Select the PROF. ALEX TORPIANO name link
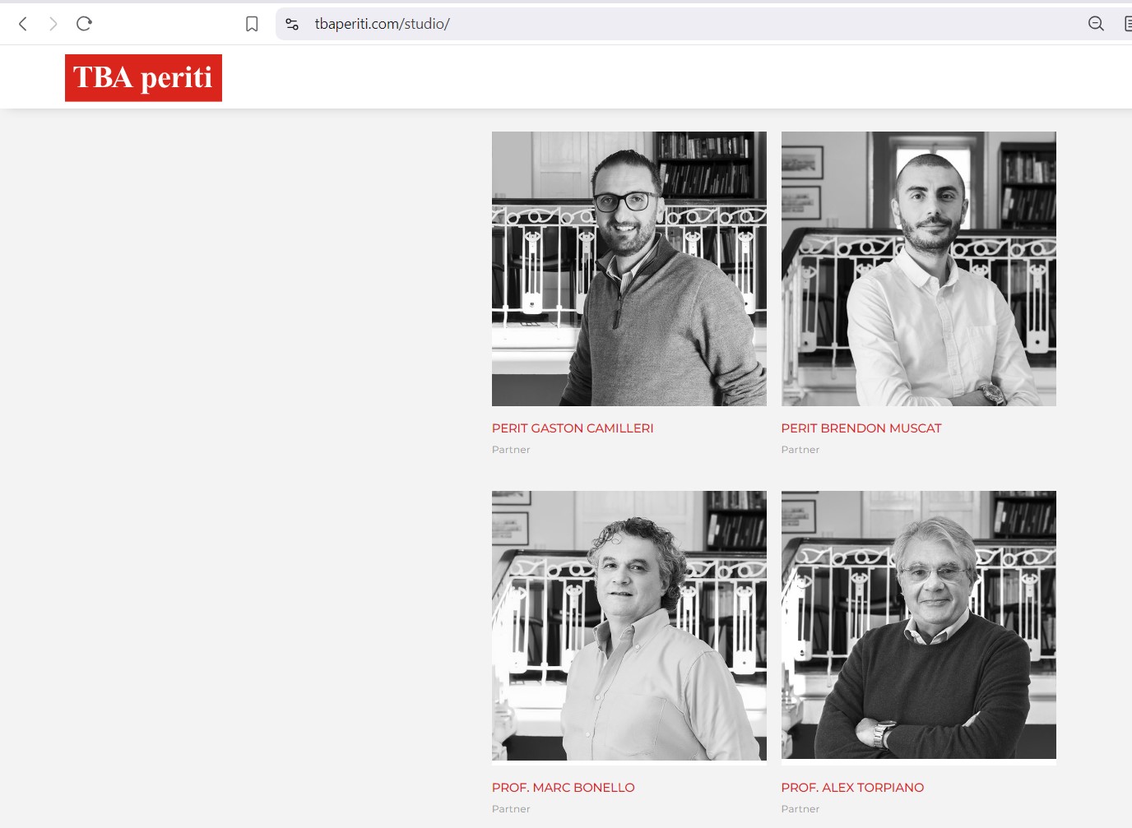Image resolution: width=1132 pixels, height=828 pixels. pos(852,788)
